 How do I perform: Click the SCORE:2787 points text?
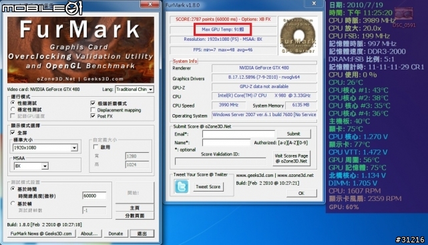coord(223,19)
